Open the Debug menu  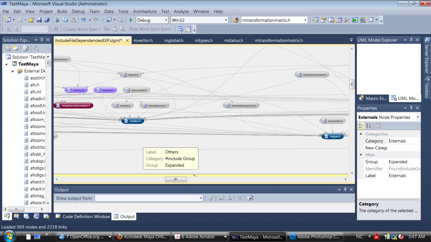[x=78, y=11]
